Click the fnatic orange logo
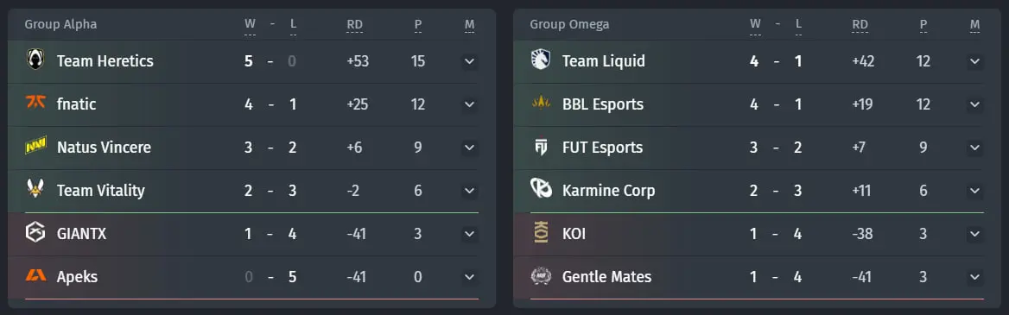1009x315 pixels. tap(35, 102)
